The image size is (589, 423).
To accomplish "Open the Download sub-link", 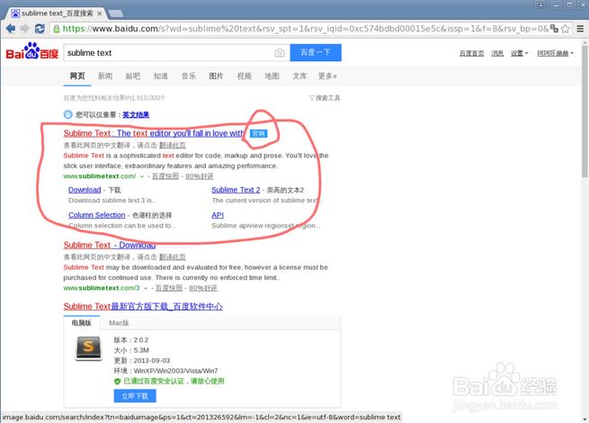I will (85, 190).
